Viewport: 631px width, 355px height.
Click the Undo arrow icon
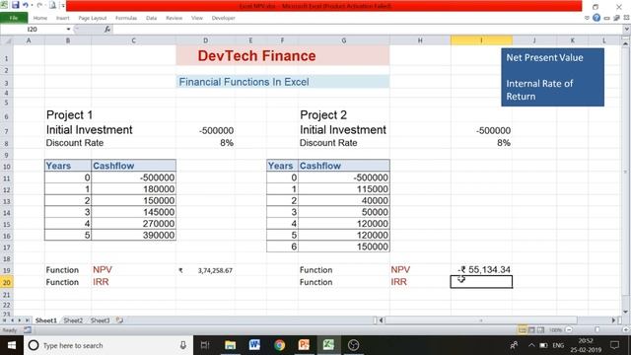pos(26,5)
